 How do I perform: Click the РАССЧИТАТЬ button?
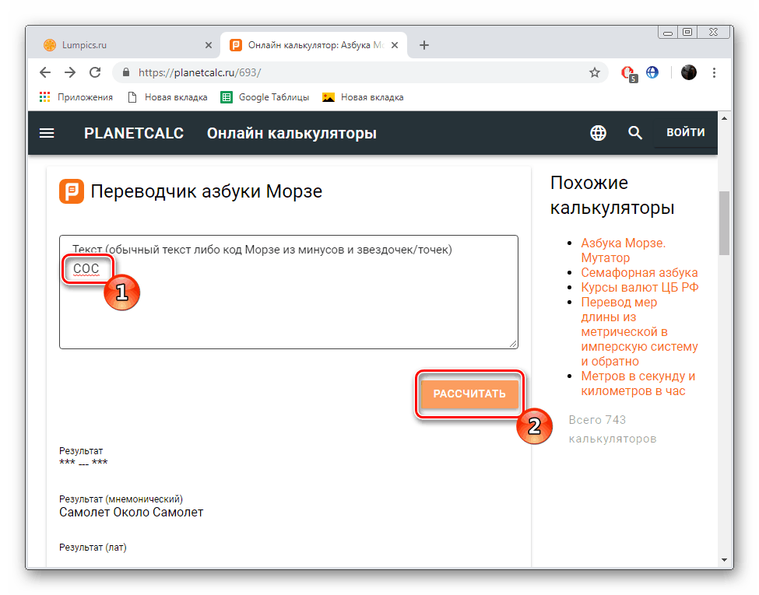point(469,394)
